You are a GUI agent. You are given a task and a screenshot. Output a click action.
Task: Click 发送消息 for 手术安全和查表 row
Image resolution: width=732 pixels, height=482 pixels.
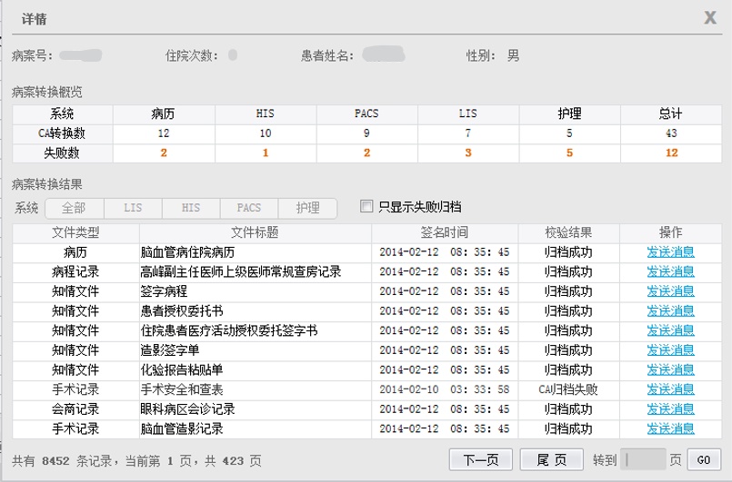670,389
